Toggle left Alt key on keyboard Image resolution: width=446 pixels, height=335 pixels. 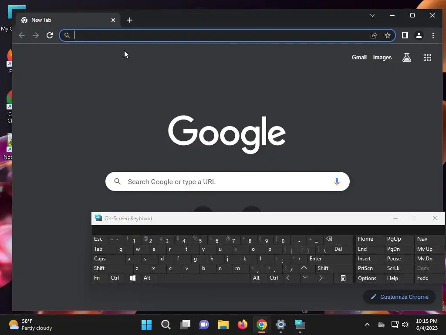point(149,278)
